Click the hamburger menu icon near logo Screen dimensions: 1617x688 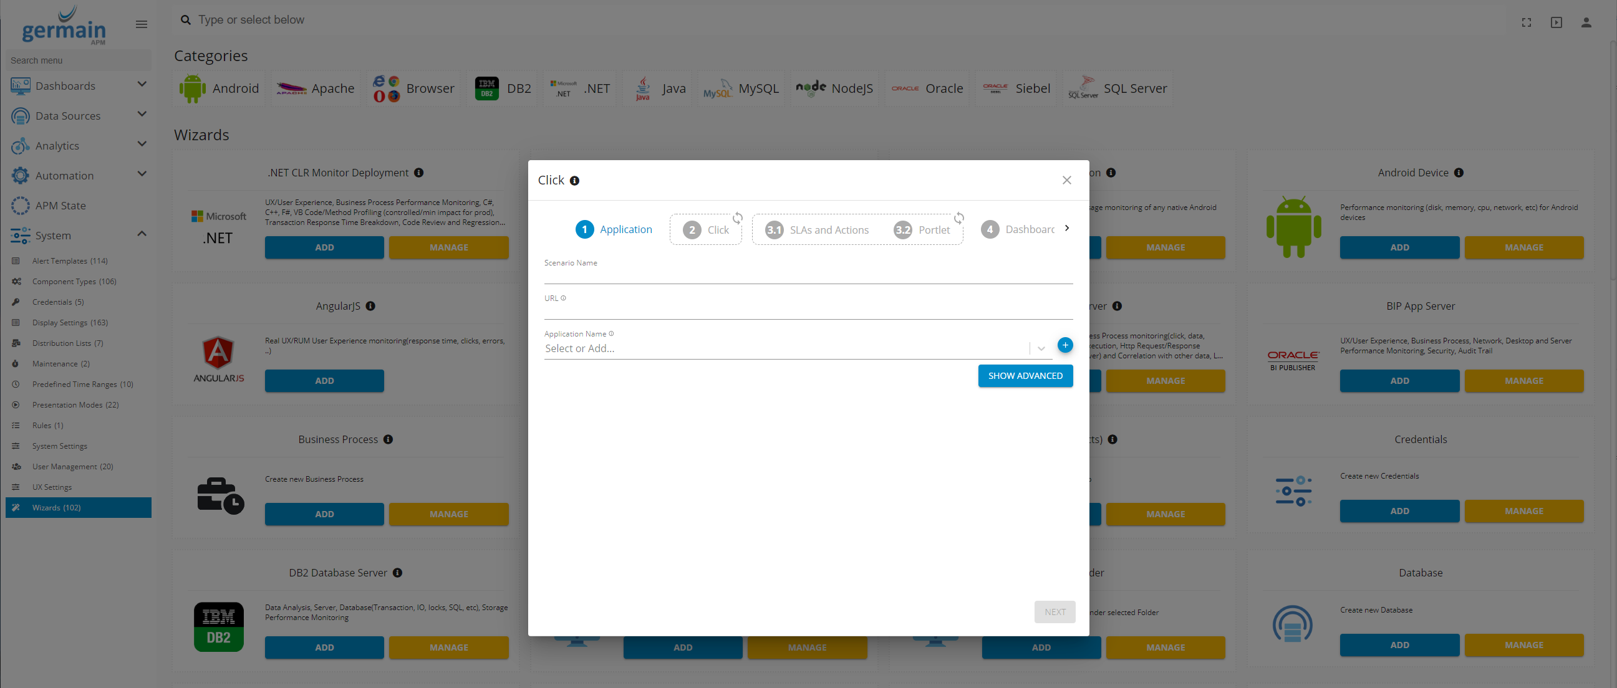(141, 24)
